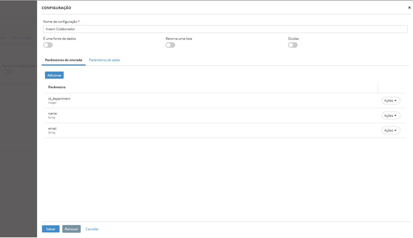Open Ações dropdown for id_department
413x238 pixels.
point(391,101)
